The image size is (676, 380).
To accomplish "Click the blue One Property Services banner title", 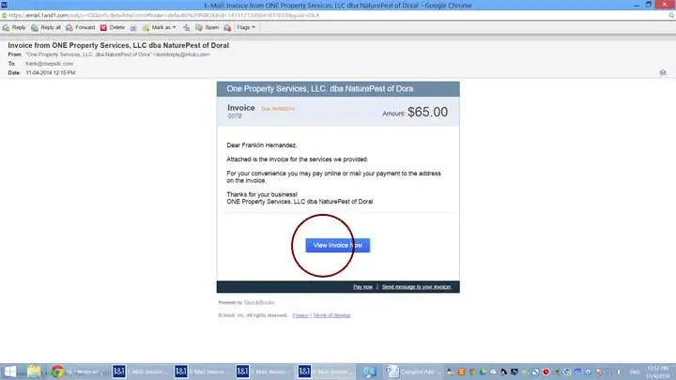I will (x=320, y=89).
